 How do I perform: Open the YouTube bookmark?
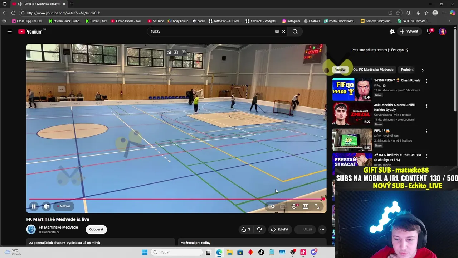point(156,21)
